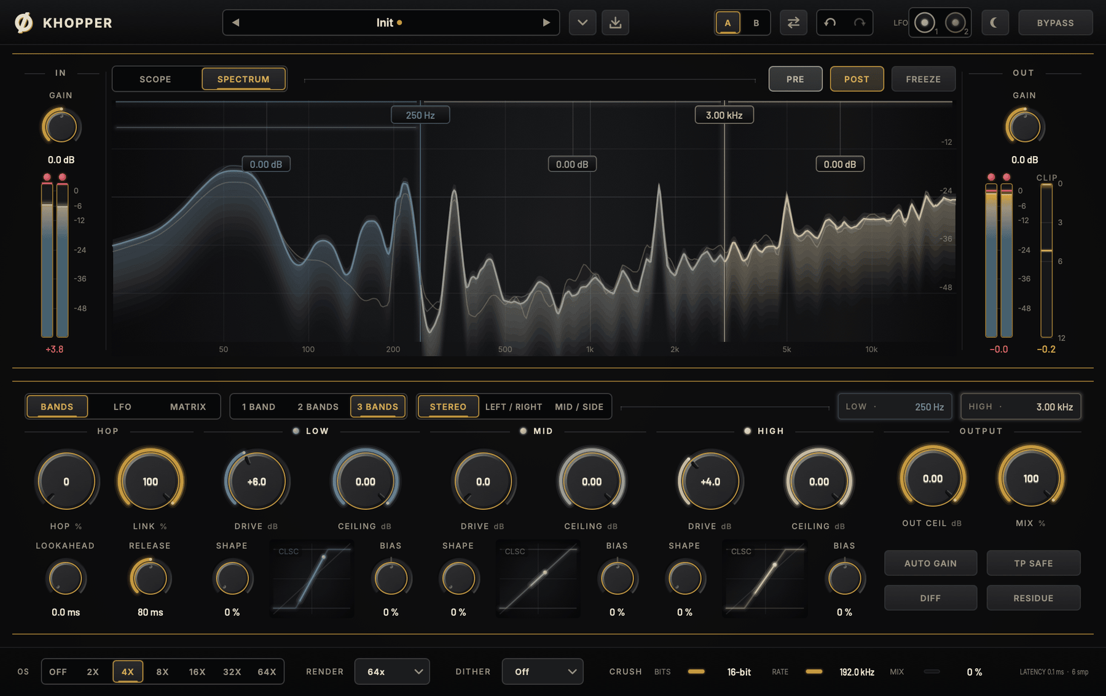
Task: Click the Mid Drive knob
Action: [484, 482]
